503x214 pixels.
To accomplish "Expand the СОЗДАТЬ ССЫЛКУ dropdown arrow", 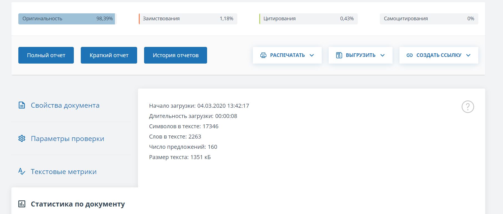I will (x=468, y=55).
